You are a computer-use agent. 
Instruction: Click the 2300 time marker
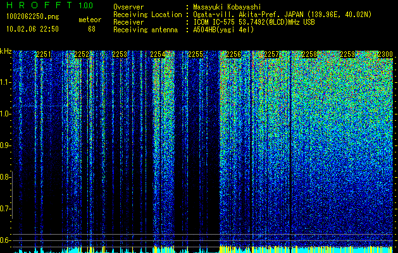point(385,54)
